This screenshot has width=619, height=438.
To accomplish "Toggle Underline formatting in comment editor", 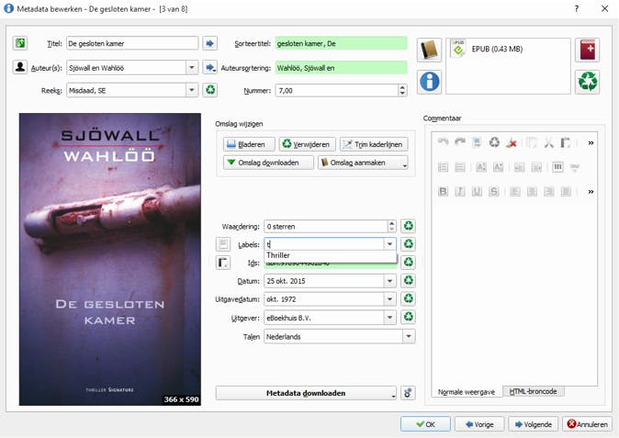I will (477, 191).
